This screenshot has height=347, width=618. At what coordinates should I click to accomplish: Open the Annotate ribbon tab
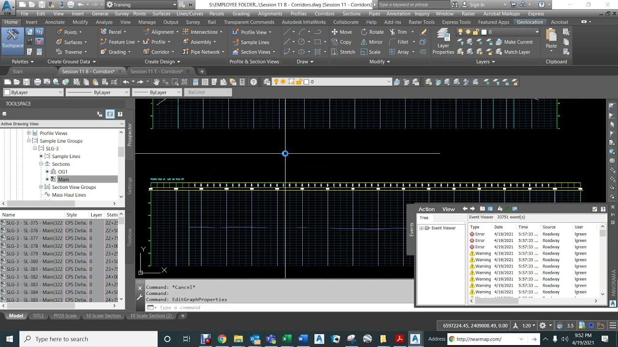point(55,22)
